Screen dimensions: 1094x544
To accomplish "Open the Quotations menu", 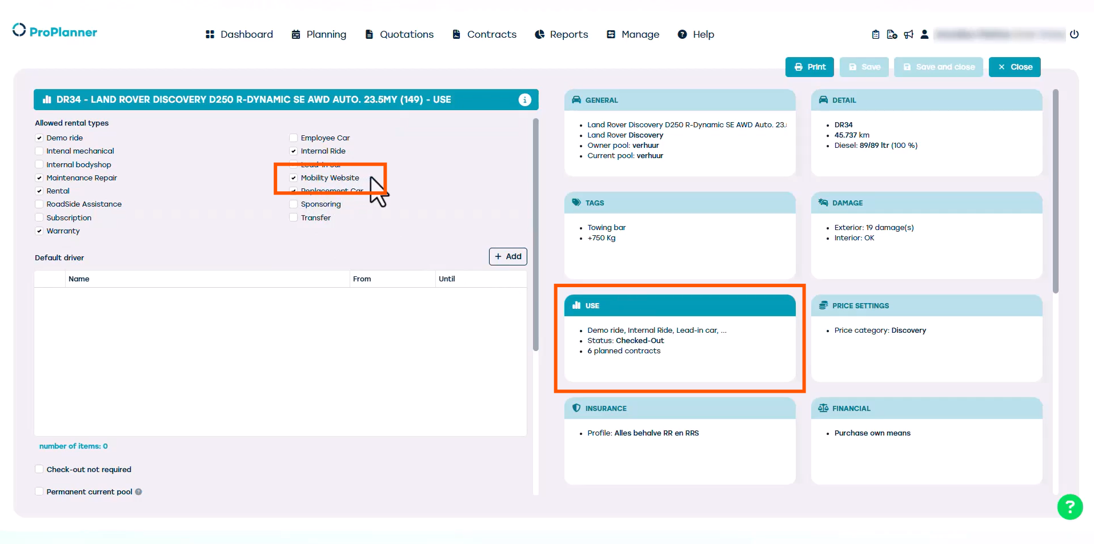I will point(399,34).
